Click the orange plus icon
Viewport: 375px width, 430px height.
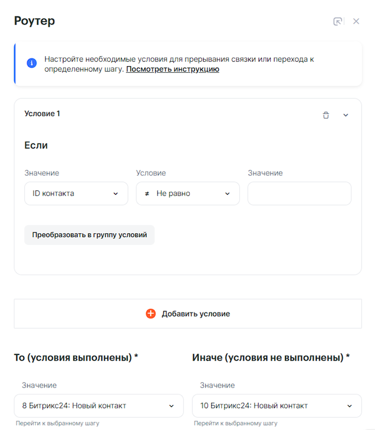pos(151,314)
